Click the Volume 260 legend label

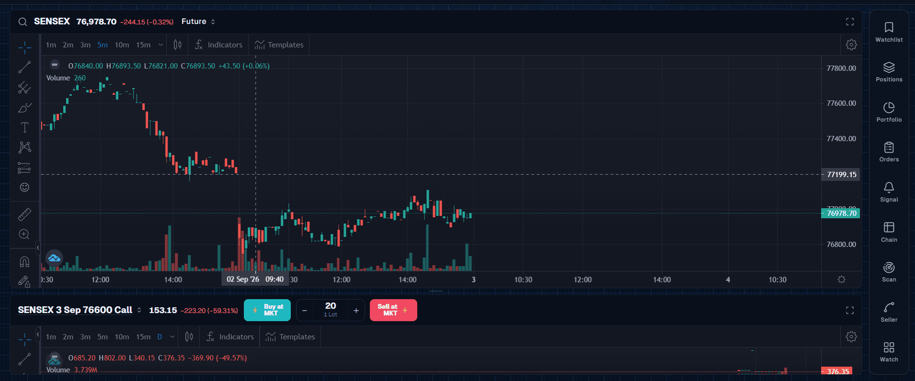click(66, 78)
